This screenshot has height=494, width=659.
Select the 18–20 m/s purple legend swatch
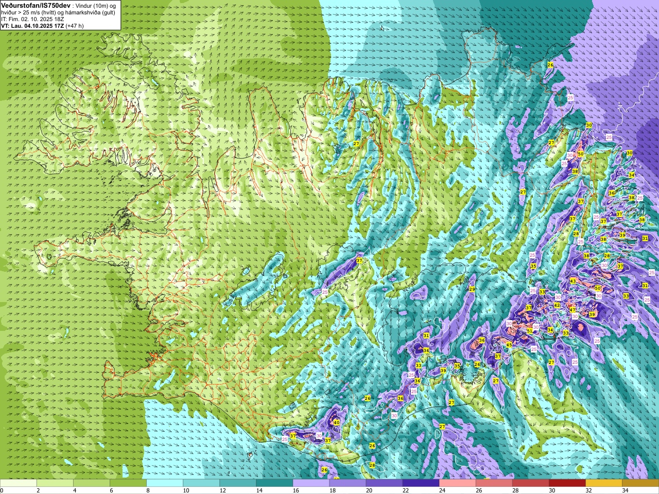click(348, 483)
